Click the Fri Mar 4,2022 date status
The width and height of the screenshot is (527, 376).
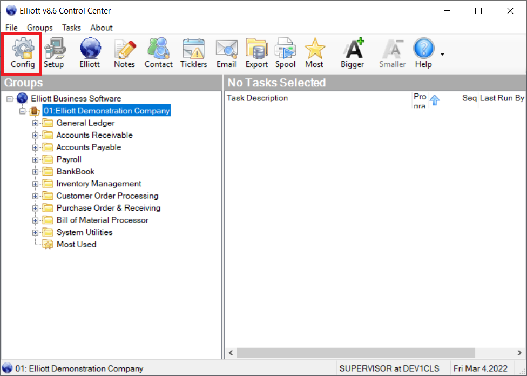click(480, 368)
